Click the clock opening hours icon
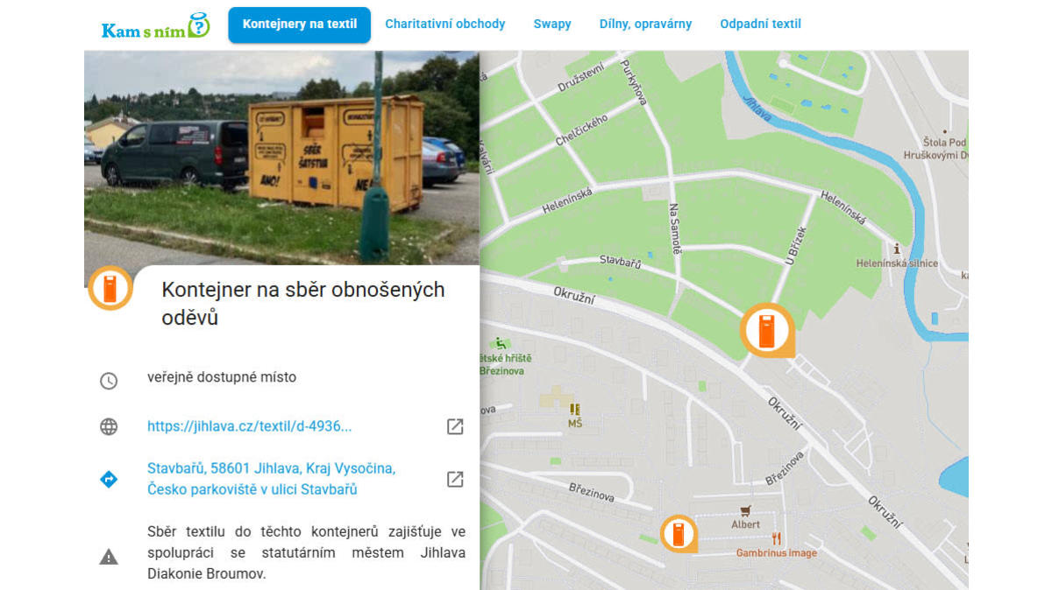The height and width of the screenshot is (590, 1052). click(x=109, y=381)
